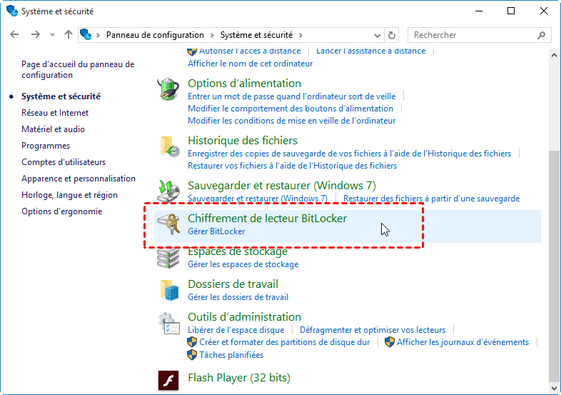The width and height of the screenshot is (561, 395).
Task: Refresh the page with the reload button
Action: 391,35
